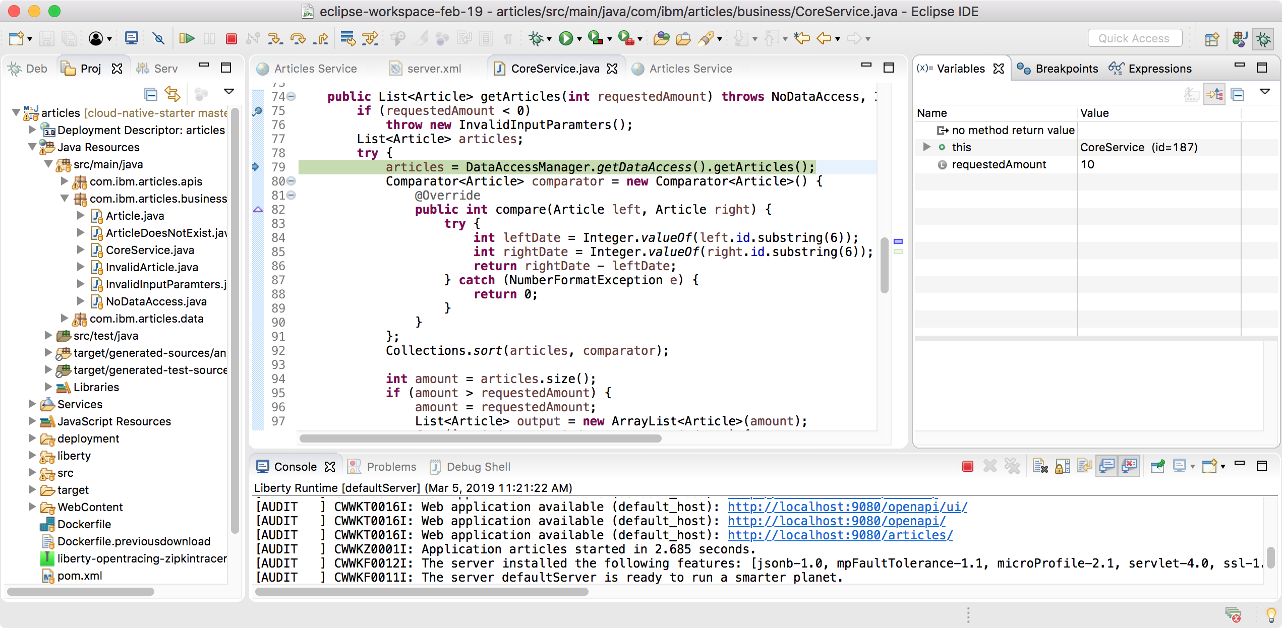Open the localhost:9080/openapi/ui/ console link
Image resolution: width=1282 pixels, height=628 pixels.
point(847,507)
